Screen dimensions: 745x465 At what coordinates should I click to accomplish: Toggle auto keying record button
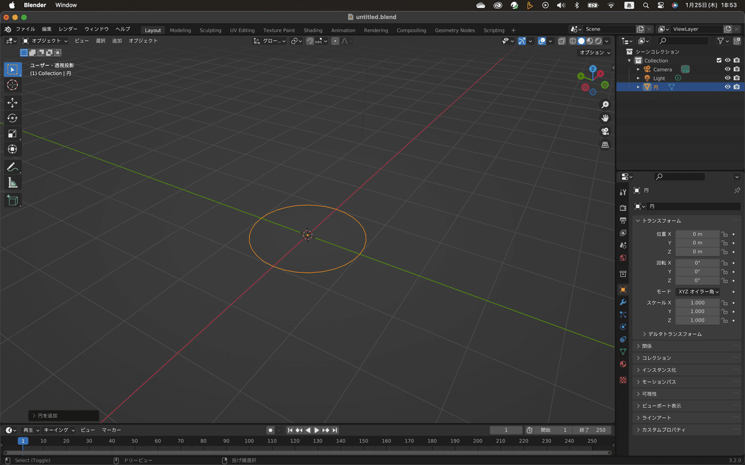point(270,430)
